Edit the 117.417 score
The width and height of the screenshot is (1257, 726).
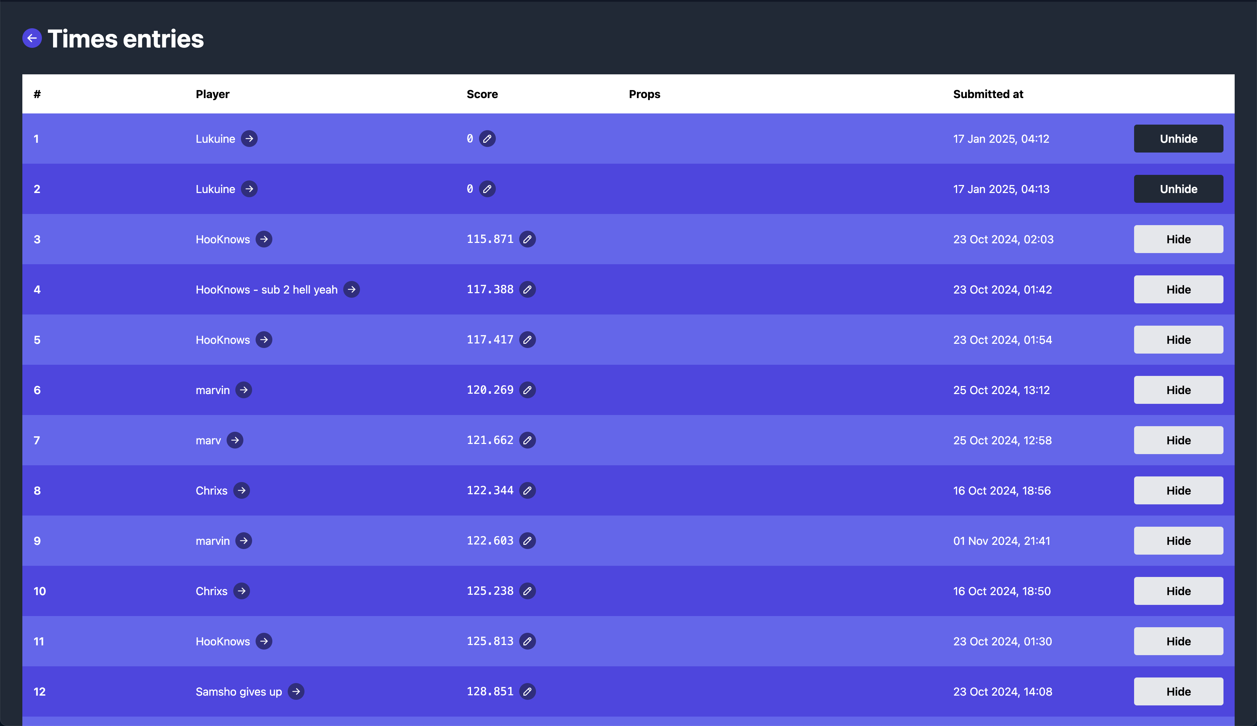pos(527,340)
